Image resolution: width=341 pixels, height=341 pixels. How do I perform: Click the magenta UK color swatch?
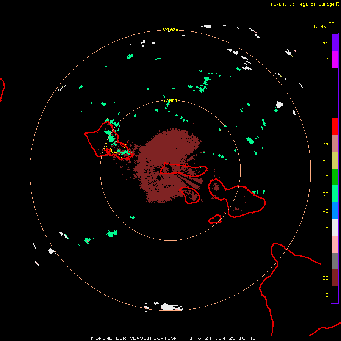click(x=335, y=59)
